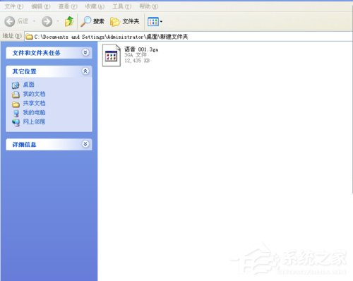Open the 文件(F) menu
This screenshot has height=281, width=353.
pyautogui.click(x=14, y=6)
